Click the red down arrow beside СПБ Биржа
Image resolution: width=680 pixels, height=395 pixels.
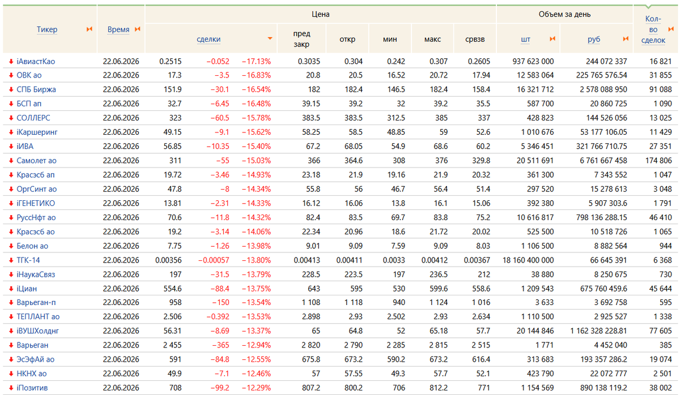click(10, 89)
